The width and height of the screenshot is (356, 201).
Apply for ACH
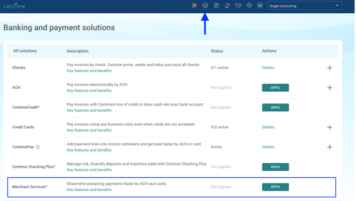coord(275,88)
